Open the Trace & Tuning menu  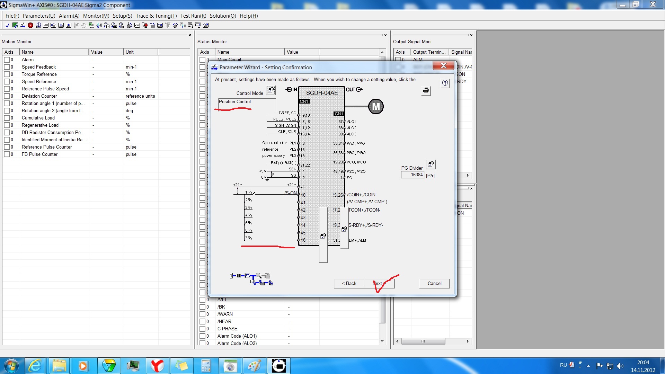[156, 16]
